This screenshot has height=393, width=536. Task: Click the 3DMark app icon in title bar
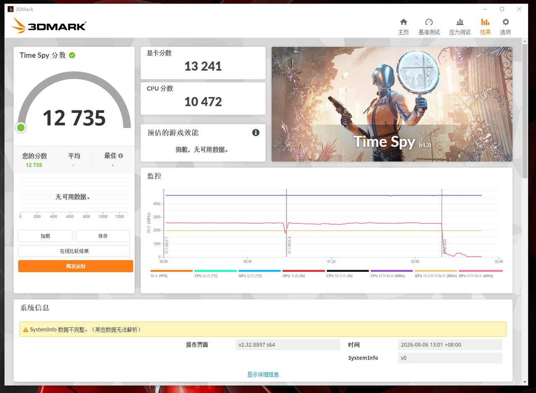(10, 9)
